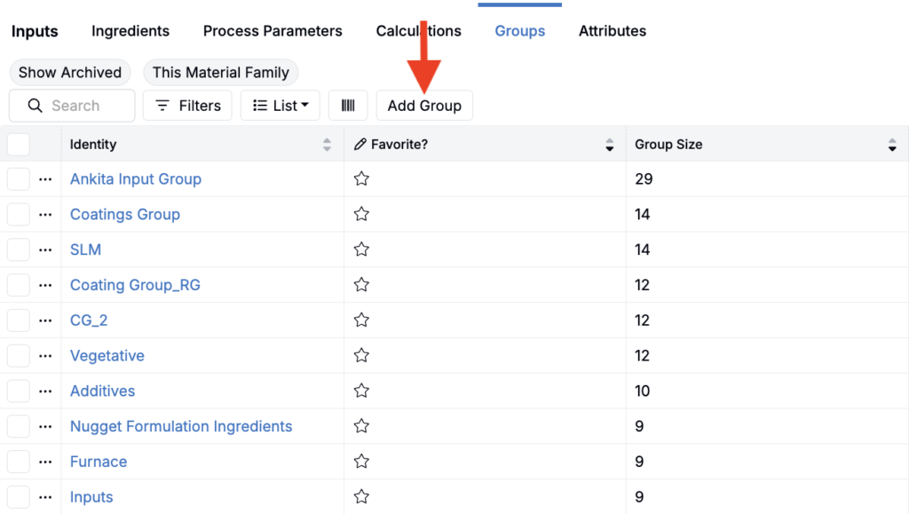909x514 pixels.
Task: Click the barcode scanner icon button
Action: pos(348,106)
